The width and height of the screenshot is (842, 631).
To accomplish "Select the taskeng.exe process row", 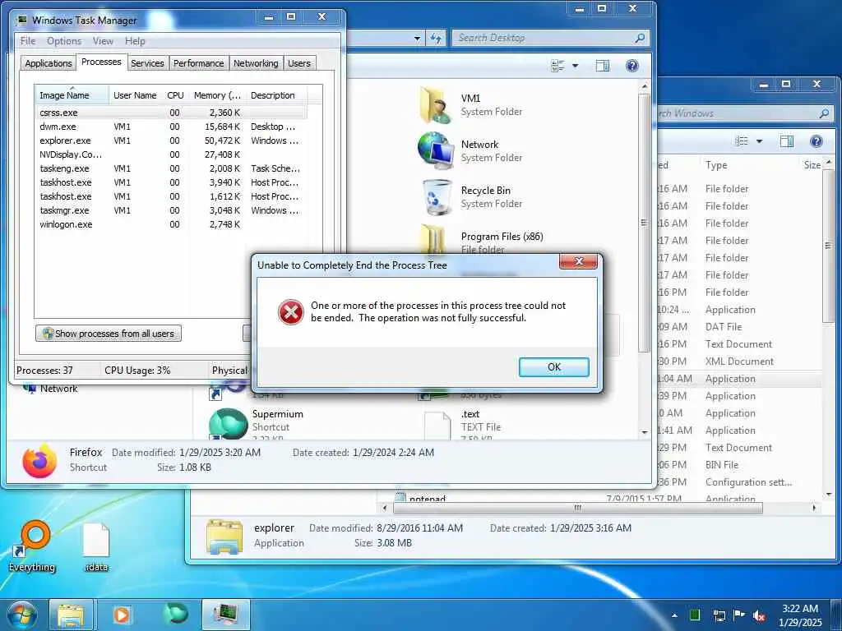I will (171, 168).
